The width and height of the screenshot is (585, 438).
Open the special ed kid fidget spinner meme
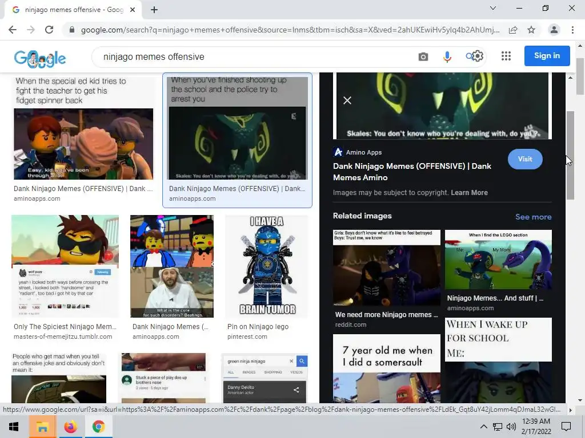coord(83,128)
